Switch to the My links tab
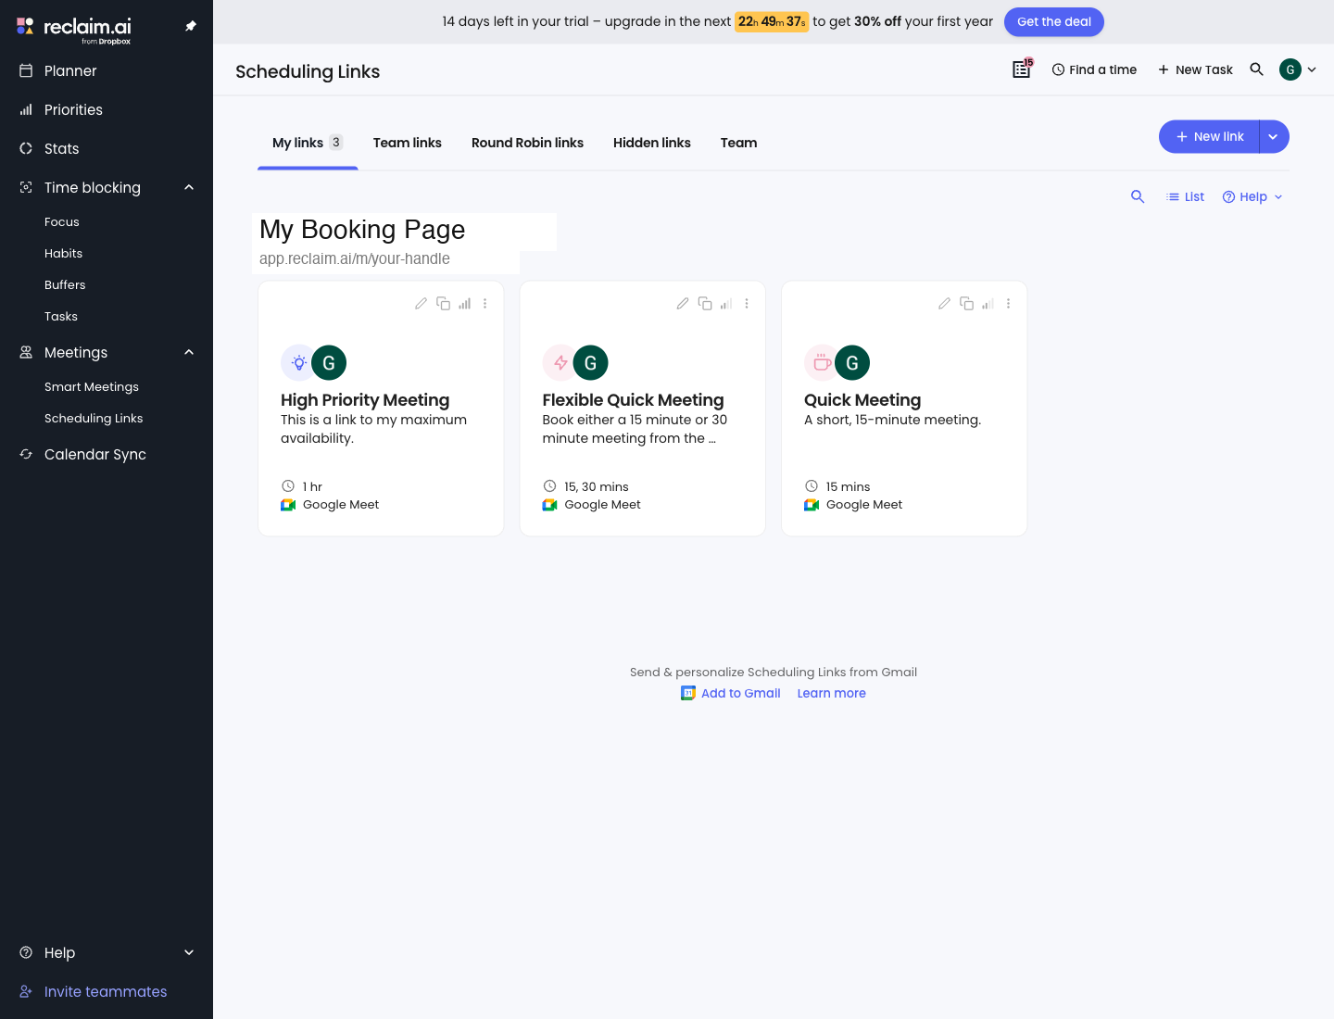This screenshot has height=1019, width=1334. tap(308, 143)
